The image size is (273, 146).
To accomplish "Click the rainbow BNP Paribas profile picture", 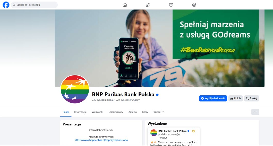I will pyautogui.click(x=75, y=89).
